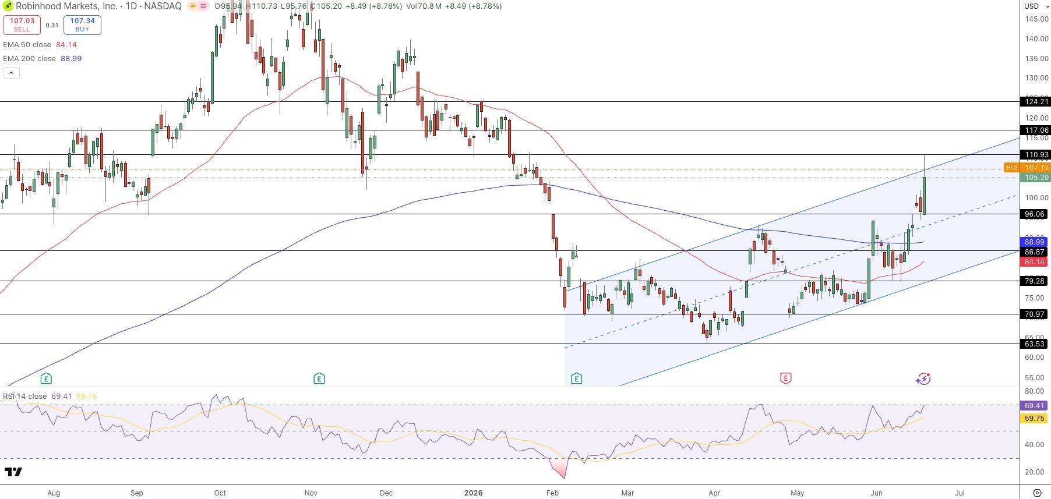Click the Oct label on the time axis
The height and width of the screenshot is (499, 1051).
point(220,493)
